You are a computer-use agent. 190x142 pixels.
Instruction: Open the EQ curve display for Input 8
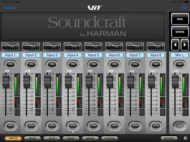pos(156,46)
